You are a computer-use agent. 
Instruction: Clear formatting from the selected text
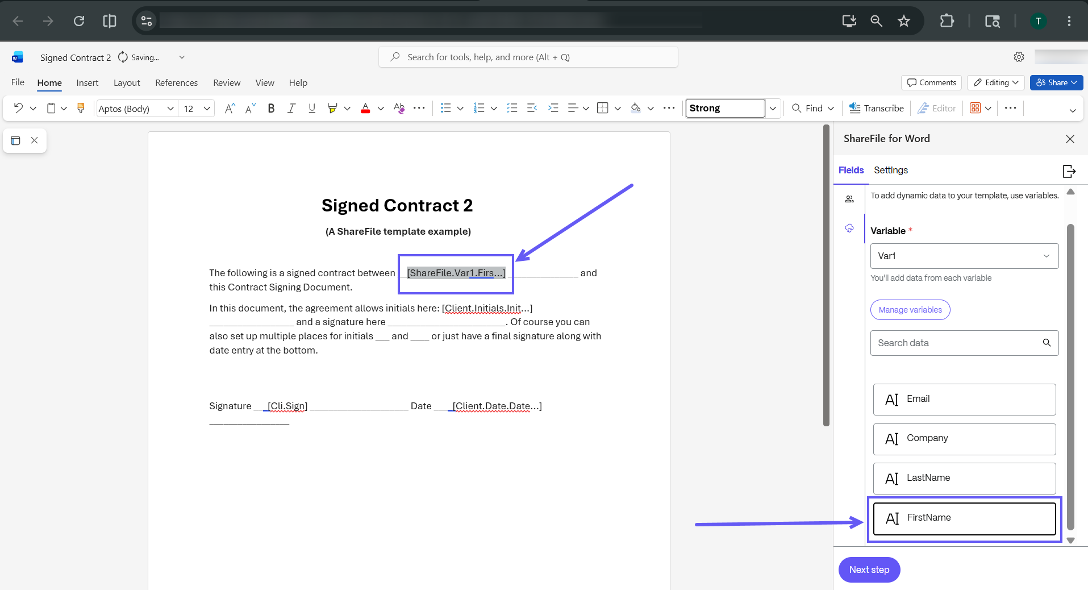click(x=399, y=108)
